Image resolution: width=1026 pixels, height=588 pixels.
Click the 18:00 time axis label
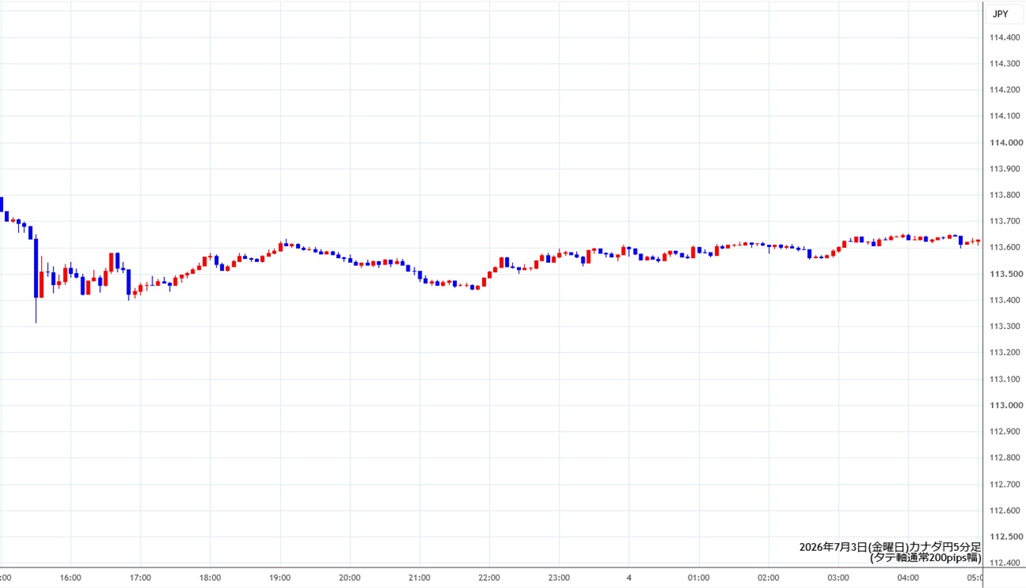point(210,578)
